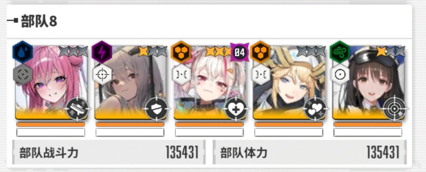Viewport: 426px width, 172px height.
Task: Click the blue water element hexagon icon
Action: (23, 52)
